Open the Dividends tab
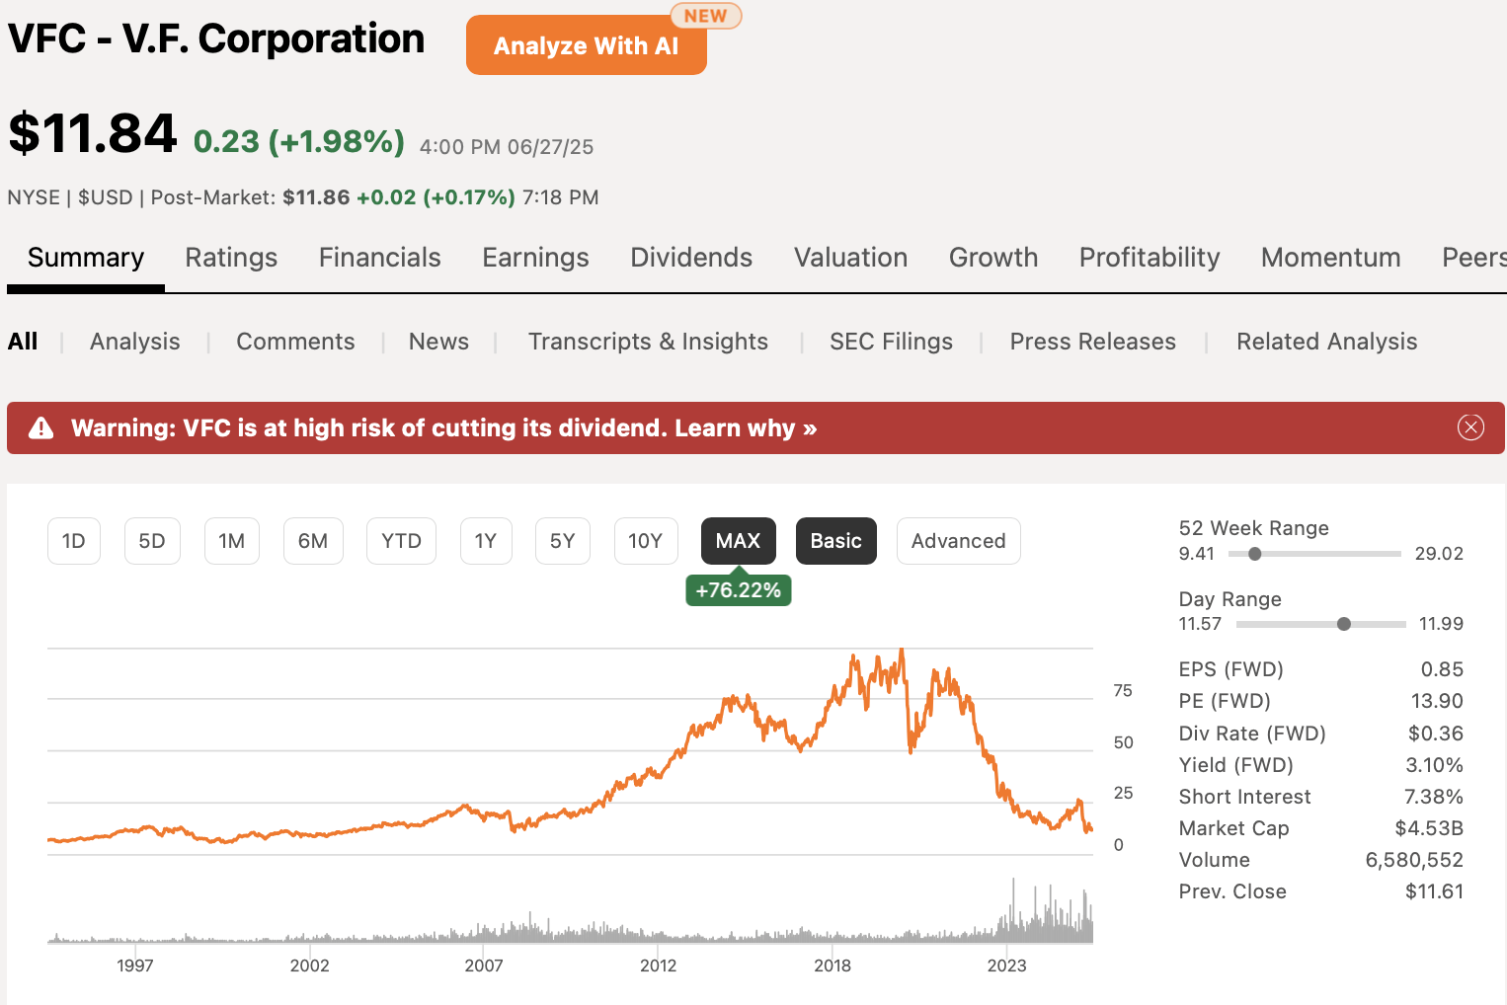 point(690,258)
